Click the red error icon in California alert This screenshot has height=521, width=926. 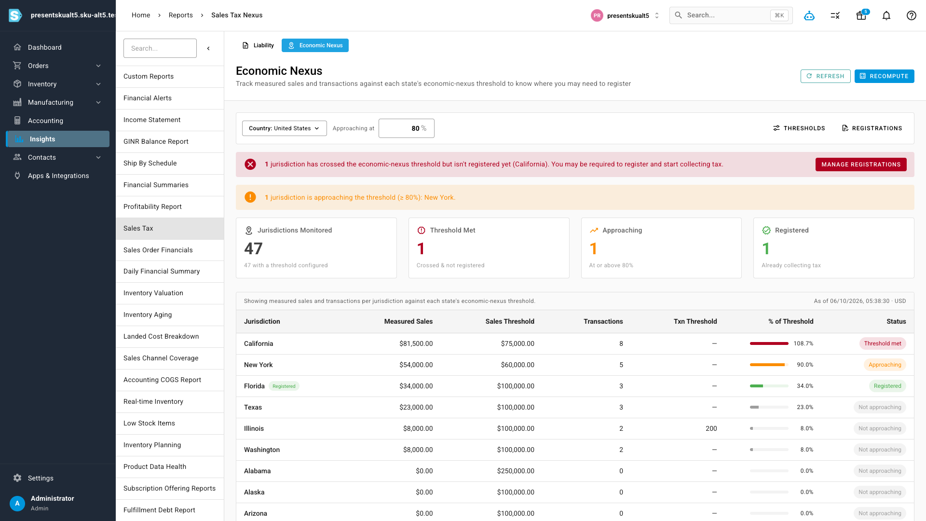pyautogui.click(x=250, y=165)
